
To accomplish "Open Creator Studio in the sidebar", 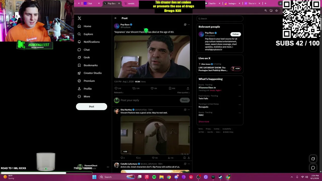I will click(x=90, y=73).
